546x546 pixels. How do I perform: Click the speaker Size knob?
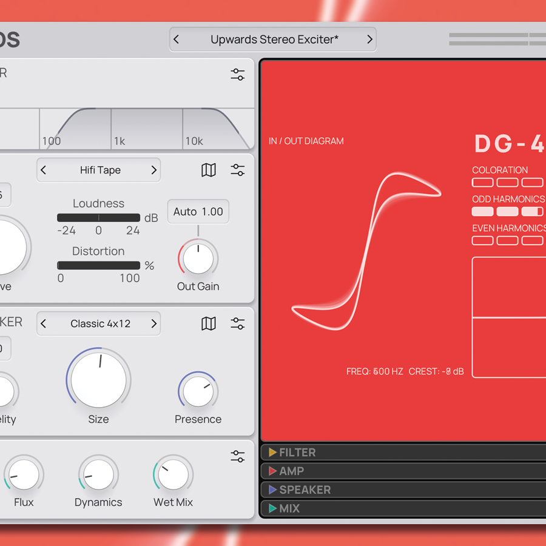pyautogui.click(x=98, y=380)
